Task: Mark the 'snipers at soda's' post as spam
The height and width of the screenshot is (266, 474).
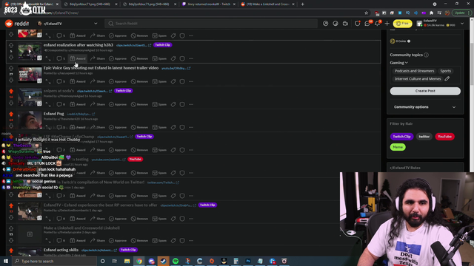Action: pos(159,104)
